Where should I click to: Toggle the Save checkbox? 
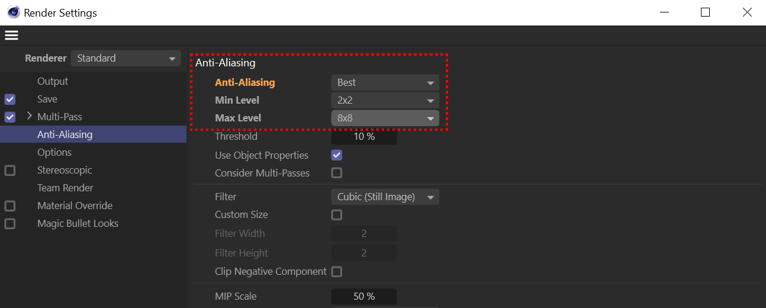pos(10,100)
